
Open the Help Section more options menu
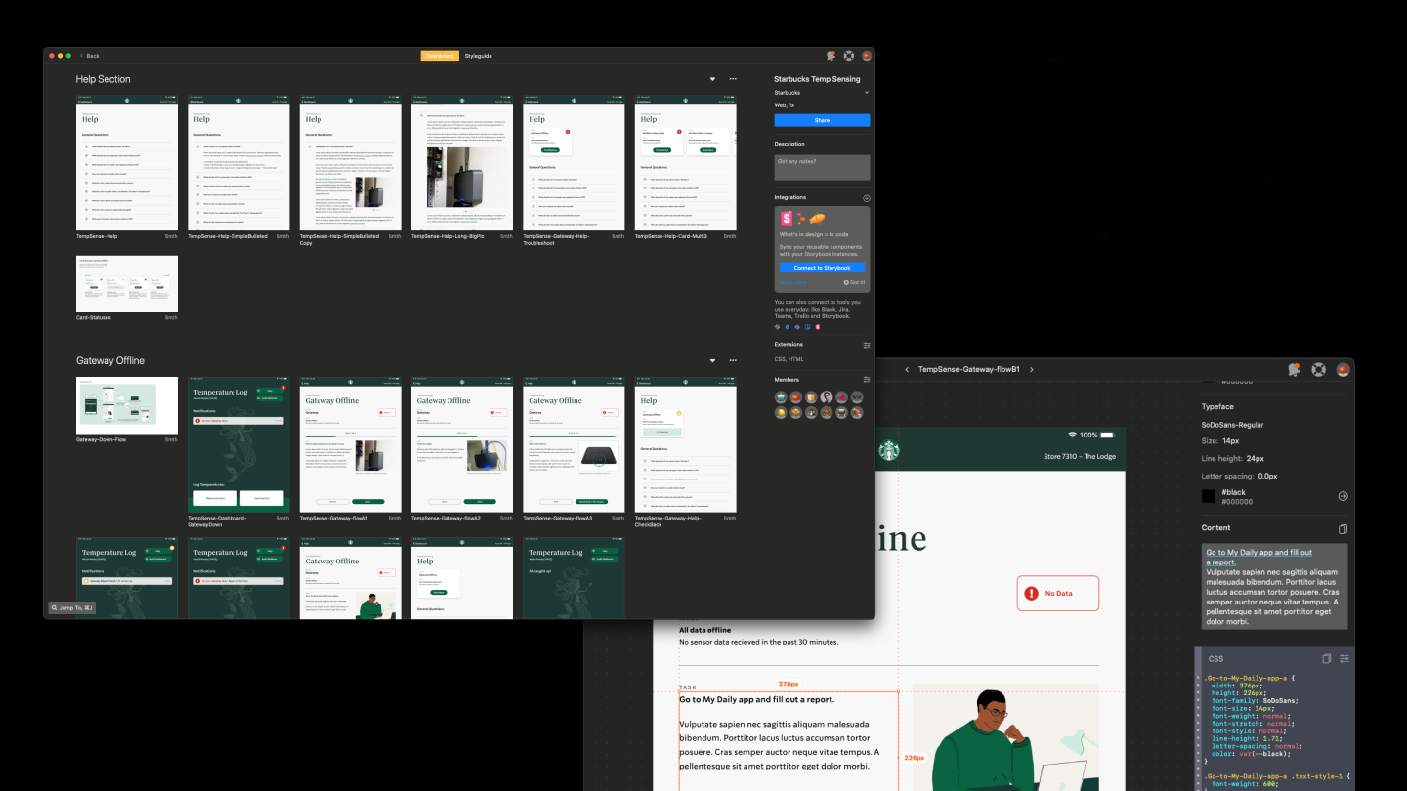click(733, 79)
